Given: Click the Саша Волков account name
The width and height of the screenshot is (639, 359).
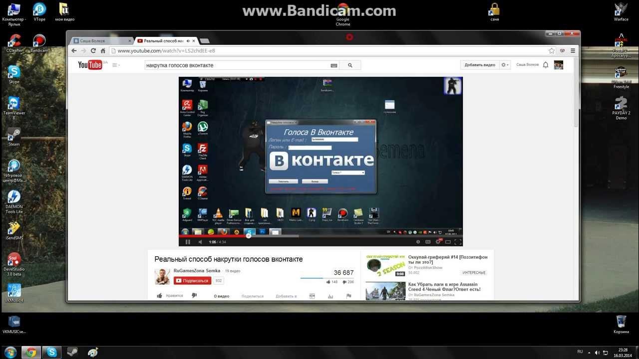Looking at the screenshot, I should pos(527,65).
